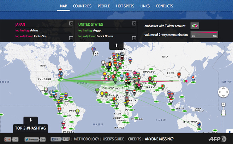Select the Japan flag map marker
The image size is (233, 144).
tap(193, 78)
